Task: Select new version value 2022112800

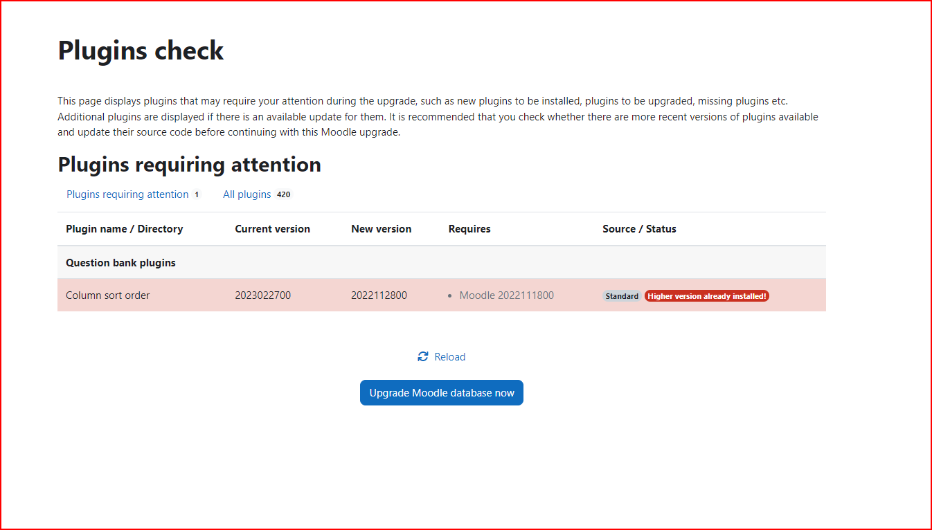Action: (x=379, y=295)
